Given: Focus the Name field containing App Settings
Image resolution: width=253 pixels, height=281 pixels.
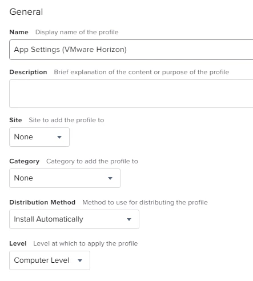Looking at the screenshot, I should click(x=131, y=50).
